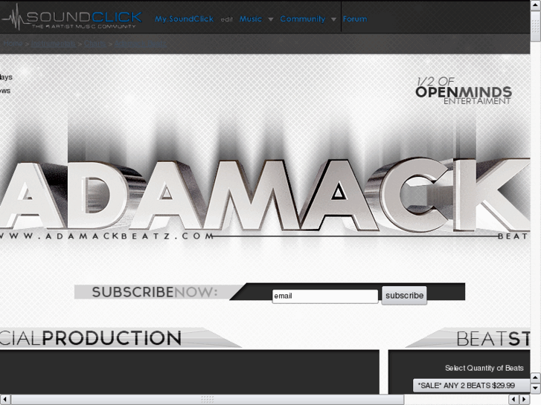541x405 pixels.
Task: Click the ADAMACK banner image
Action: pos(265,195)
